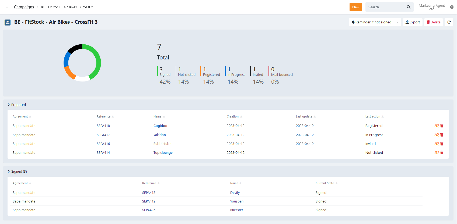Viewport: 457px width, 224px height.
Task: Click the search magnifier icon
Action: (x=408, y=7)
